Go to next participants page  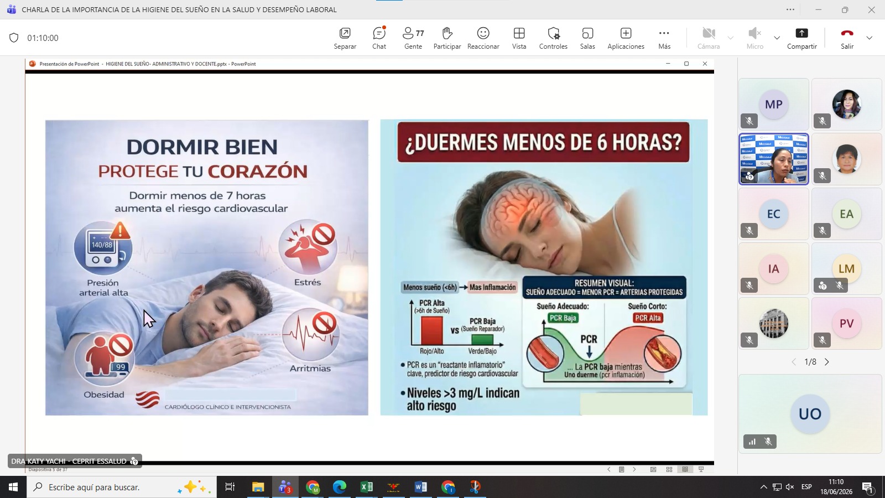click(827, 362)
